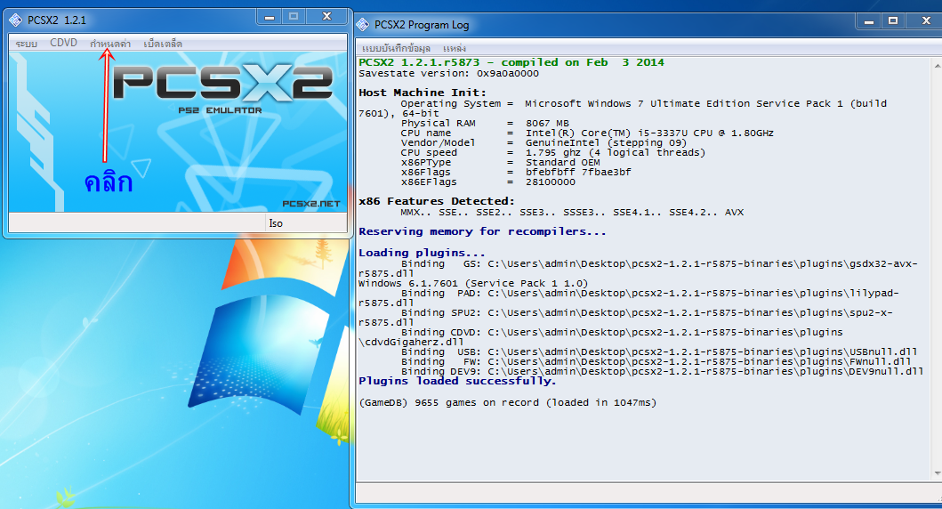Click the 'x86Flags = bfebfbff 7fbae3bf' log line
The height and width of the screenshot is (509, 942).
516,172
